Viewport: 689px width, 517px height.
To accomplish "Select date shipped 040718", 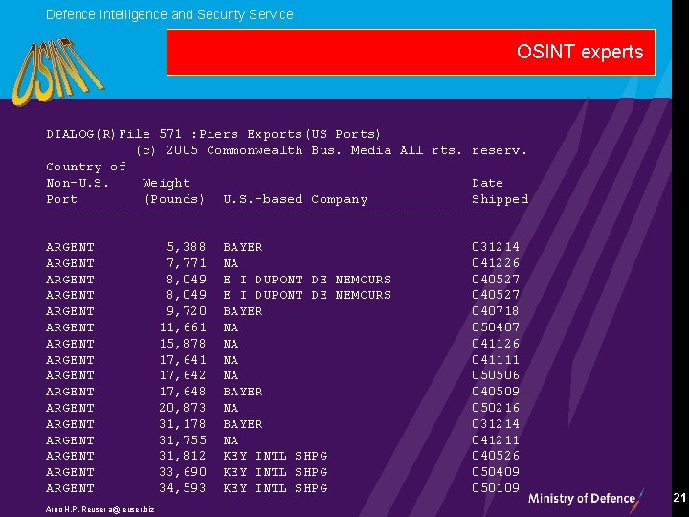I will coord(496,311).
